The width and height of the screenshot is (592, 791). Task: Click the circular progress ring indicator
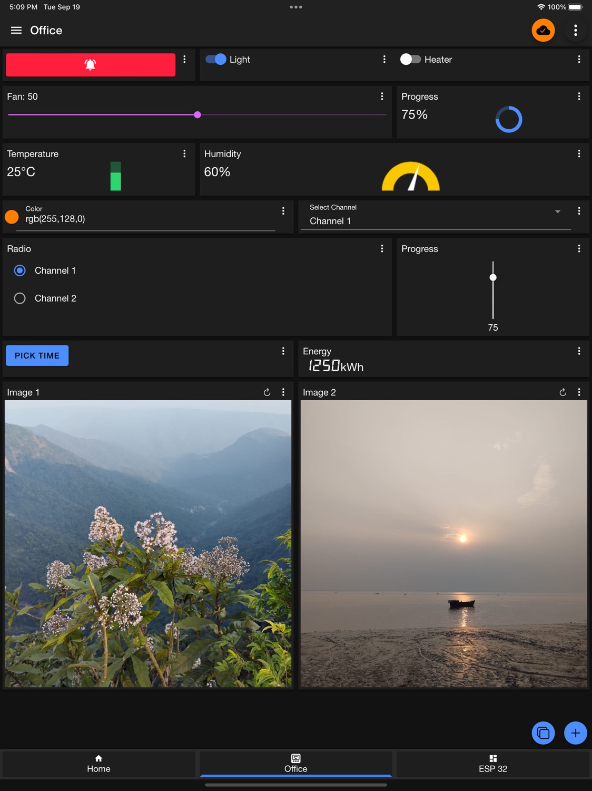pos(509,119)
